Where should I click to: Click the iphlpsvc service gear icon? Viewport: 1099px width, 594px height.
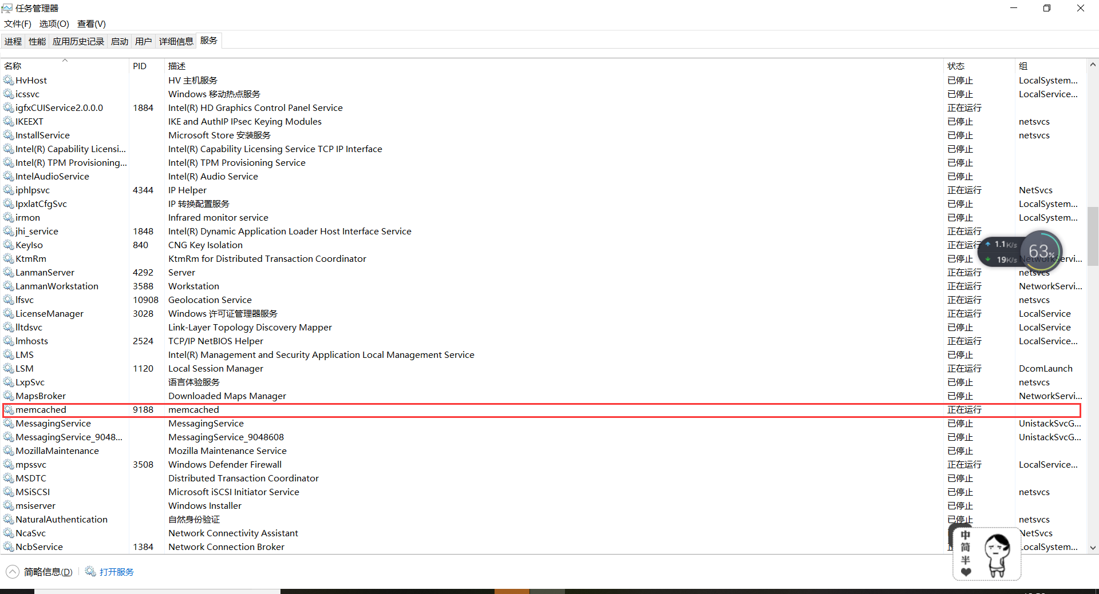coord(8,190)
